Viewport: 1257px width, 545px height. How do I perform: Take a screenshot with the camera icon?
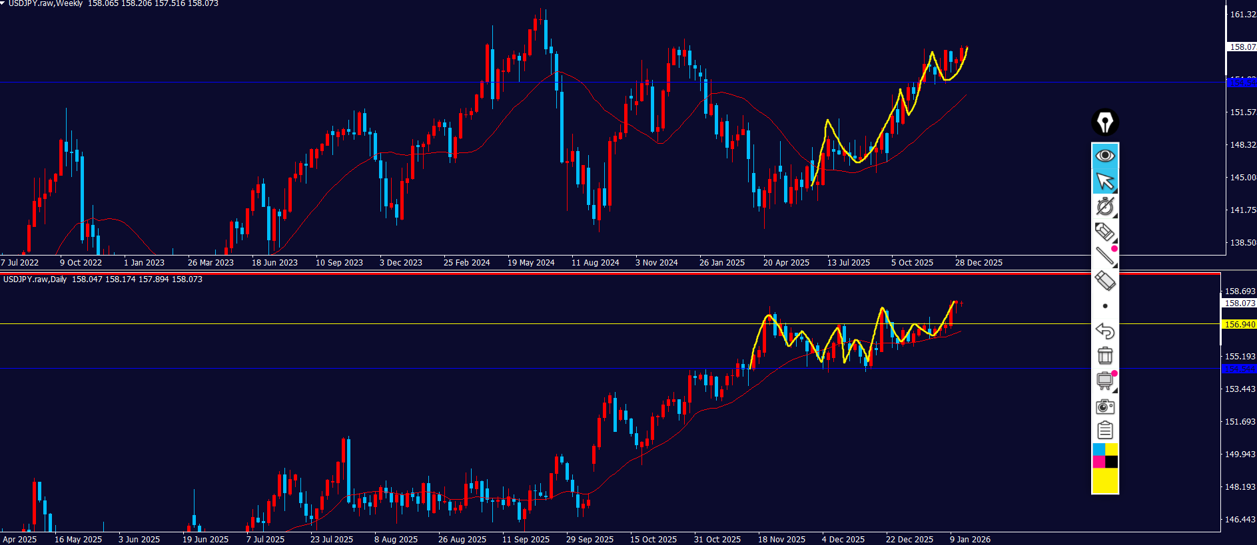[x=1105, y=406]
